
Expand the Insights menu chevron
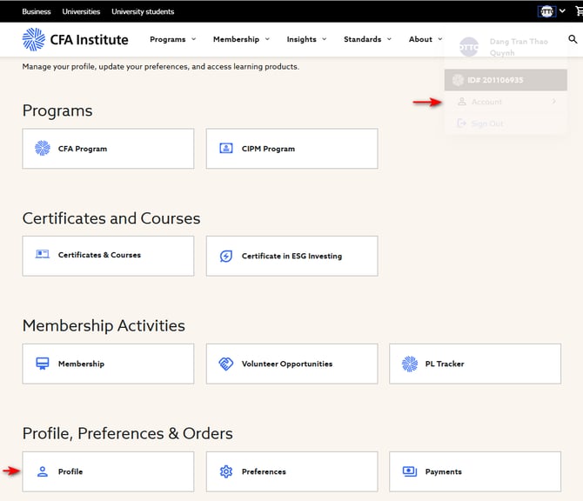(325, 39)
